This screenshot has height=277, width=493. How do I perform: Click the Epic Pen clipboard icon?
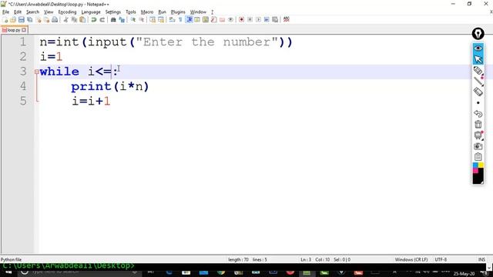(478, 157)
